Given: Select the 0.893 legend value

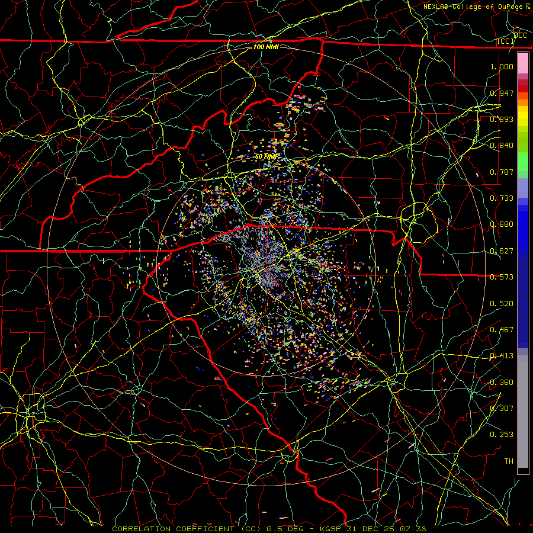Looking at the screenshot, I should tap(502, 119).
